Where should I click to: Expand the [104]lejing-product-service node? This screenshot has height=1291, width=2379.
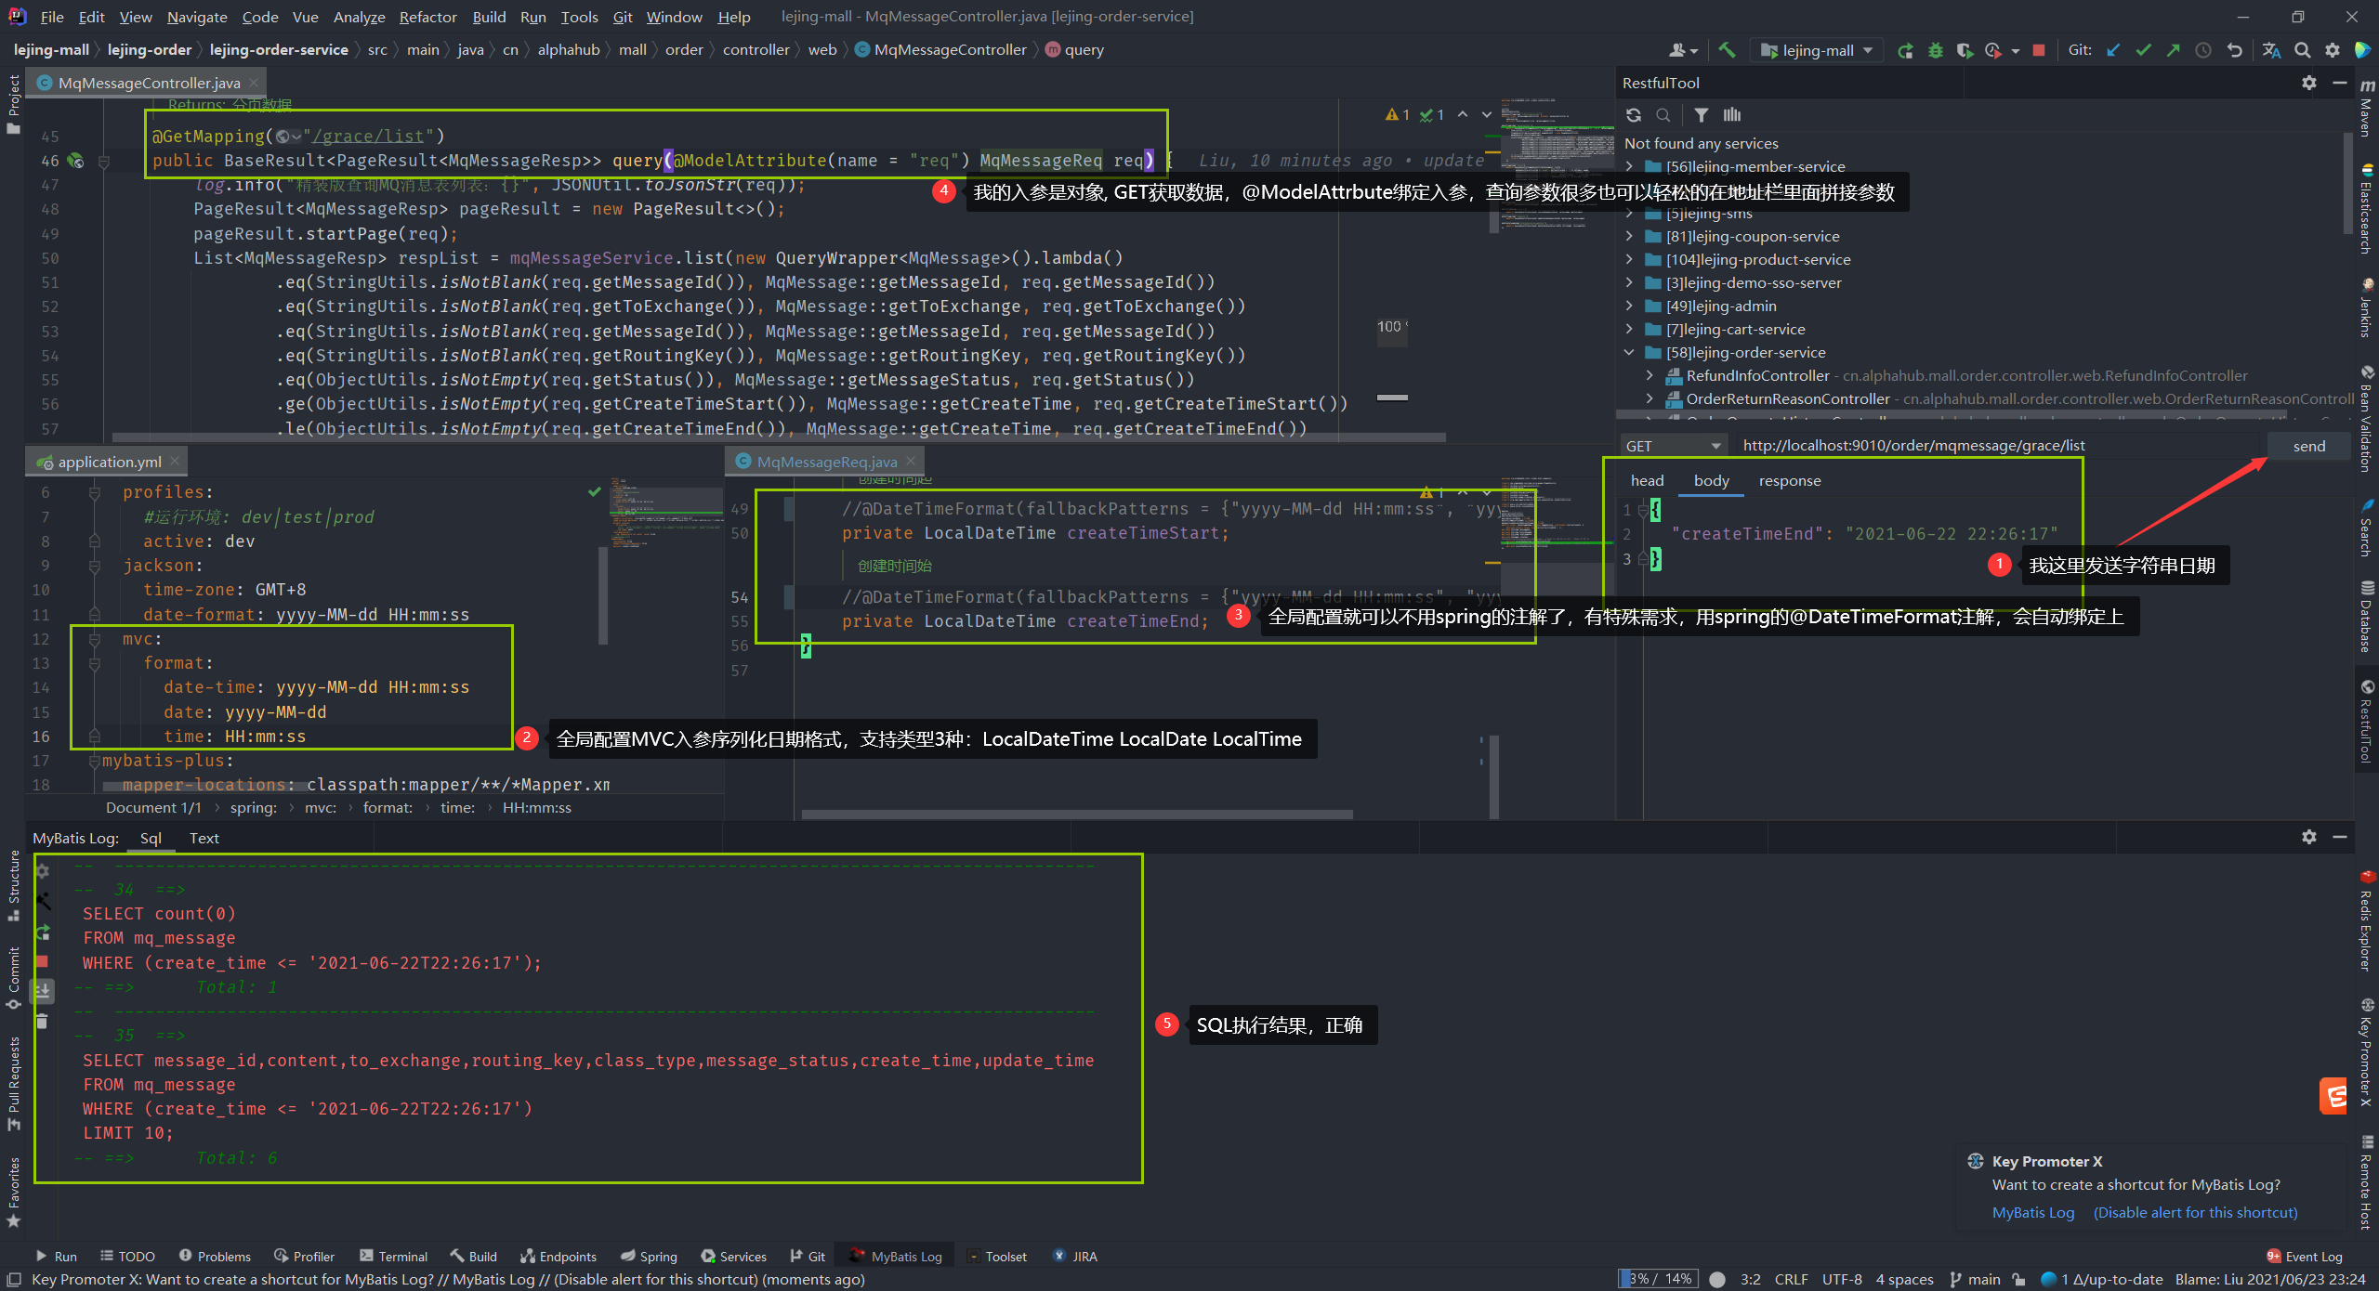coord(1629,259)
